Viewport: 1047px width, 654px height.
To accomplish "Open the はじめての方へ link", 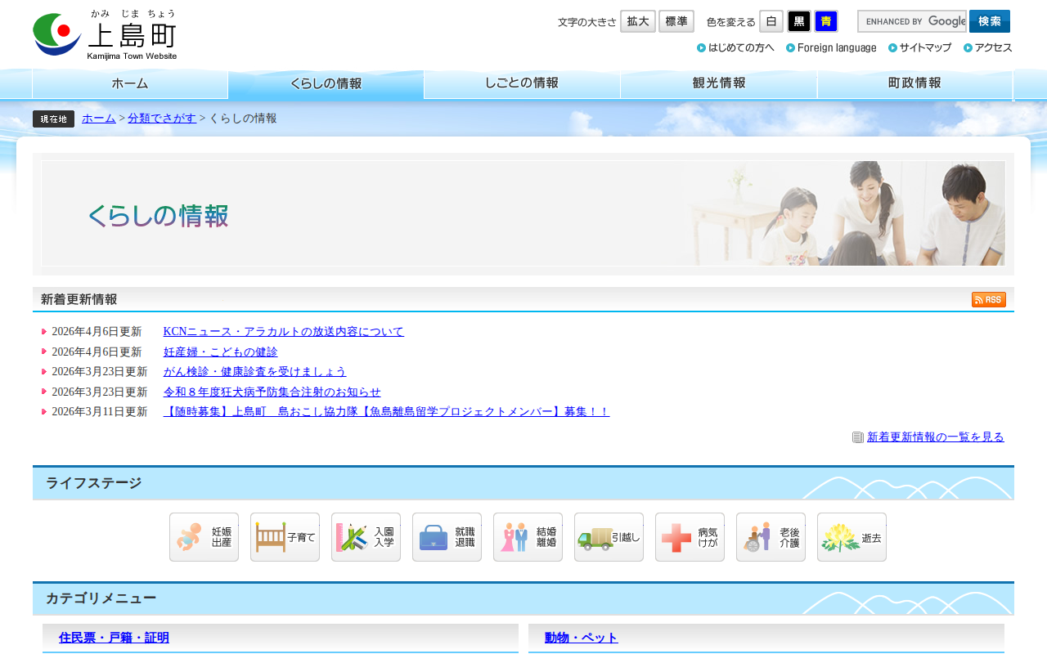I will [736, 47].
